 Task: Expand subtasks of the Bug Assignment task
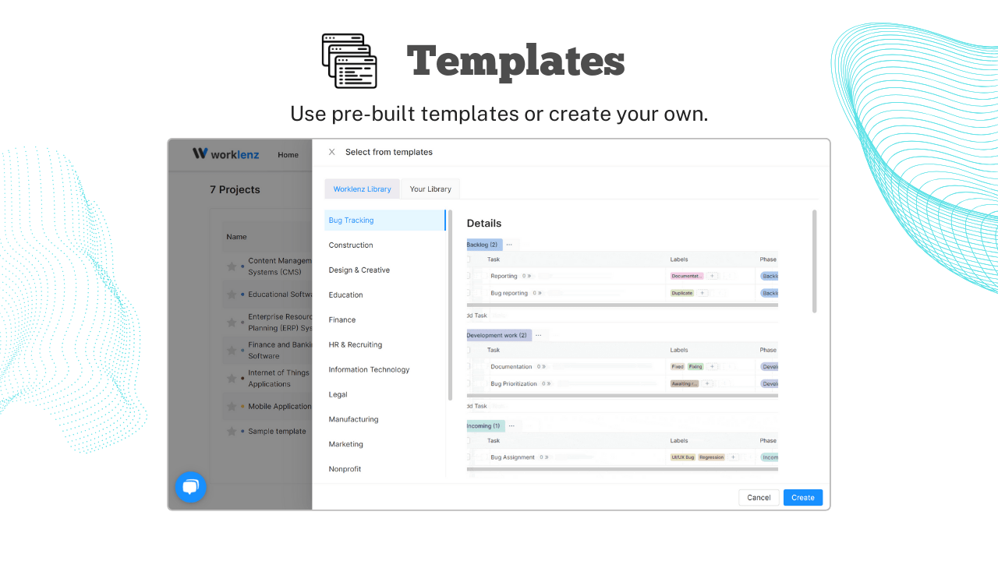[x=544, y=457]
